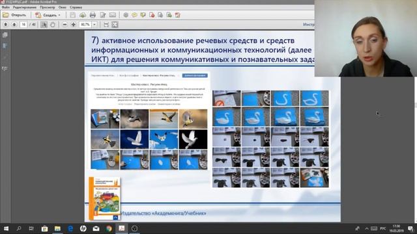Zoom out with the minus button

point(65,25)
